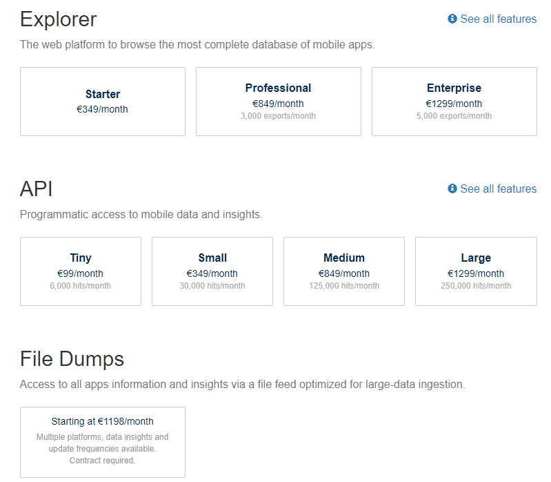Choose the Explorer Professional plan card
The height and width of the screenshot is (482, 551).
pyautogui.click(x=278, y=101)
